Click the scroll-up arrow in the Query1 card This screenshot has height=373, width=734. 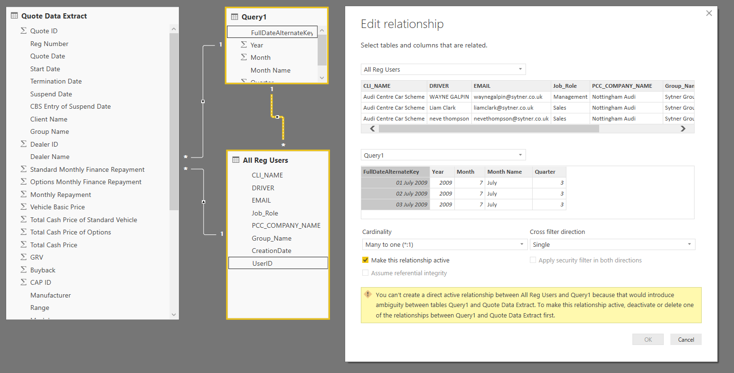click(x=322, y=30)
